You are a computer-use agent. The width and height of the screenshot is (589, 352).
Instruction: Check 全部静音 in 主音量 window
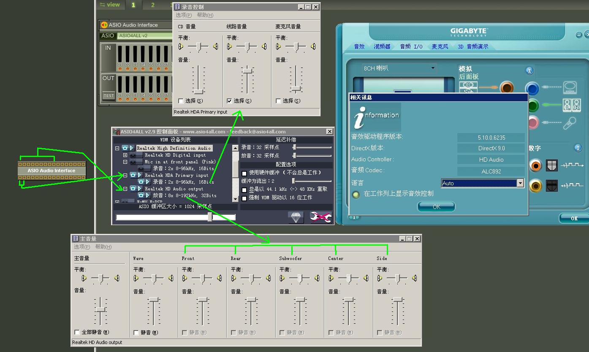77,332
